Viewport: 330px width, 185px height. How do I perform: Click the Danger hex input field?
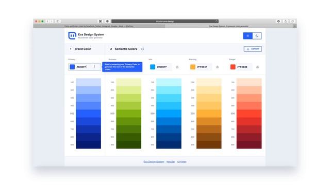[244, 67]
